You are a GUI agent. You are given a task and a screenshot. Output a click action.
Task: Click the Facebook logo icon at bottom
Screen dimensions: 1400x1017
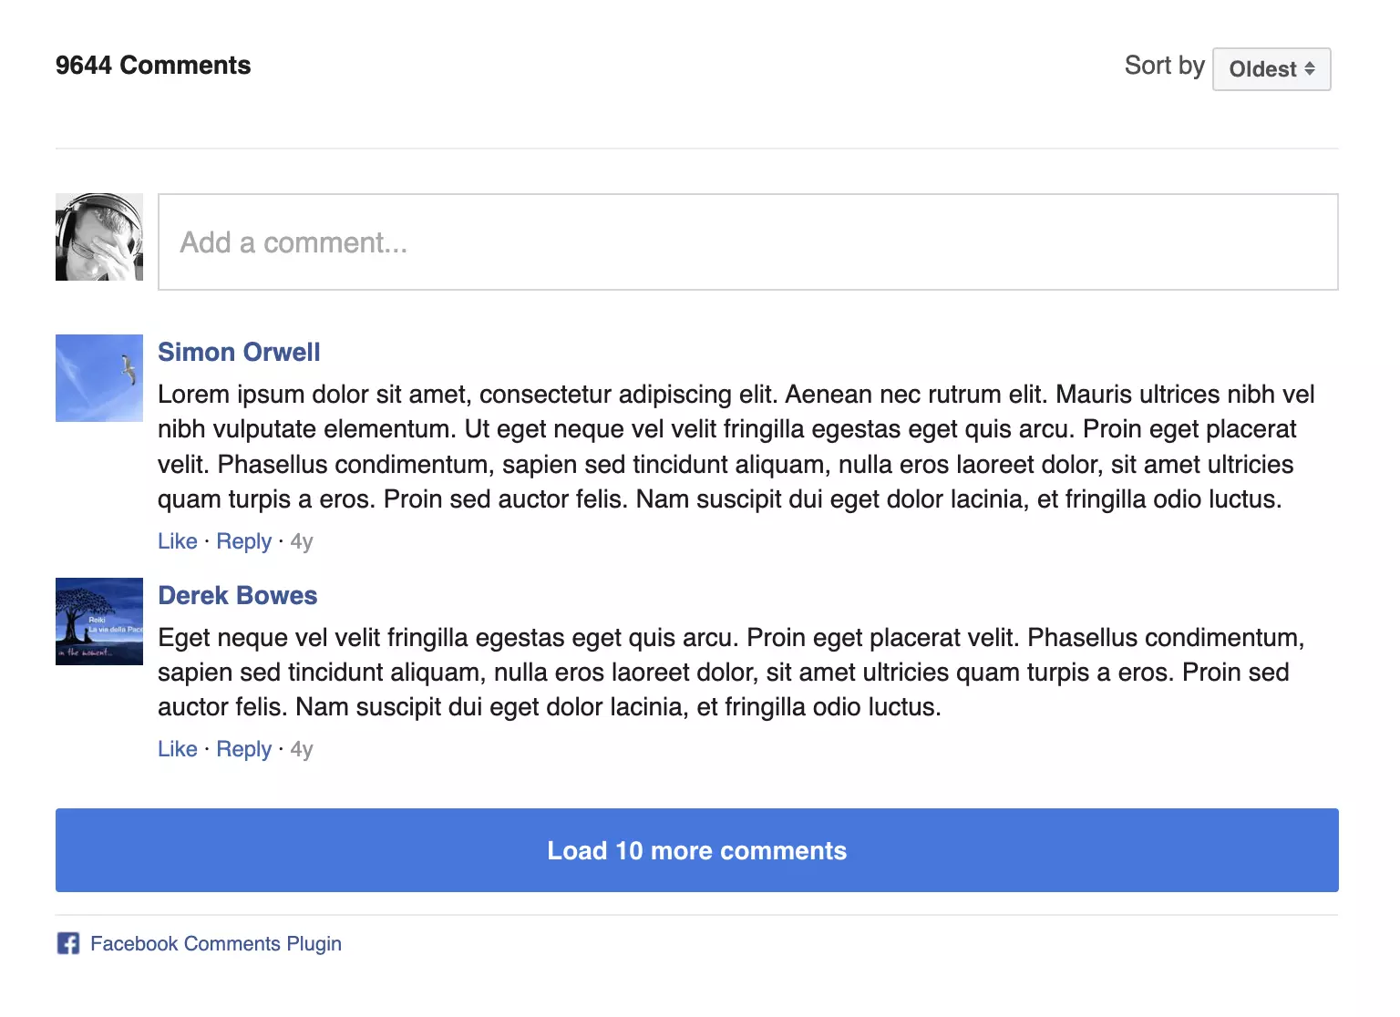coord(67,943)
